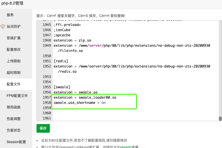Open the phpinfo link
This screenshot has width=222, height=148.
[126, 147]
